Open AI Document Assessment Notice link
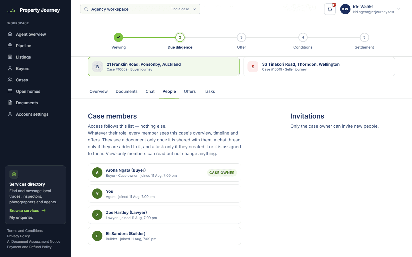Image resolution: width=412 pixels, height=257 pixels. click(x=34, y=242)
